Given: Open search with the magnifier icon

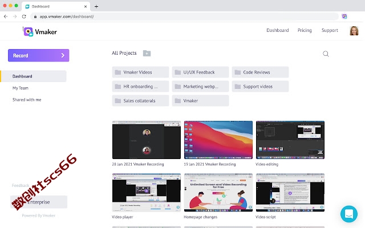Looking at the screenshot, I should click(326, 54).
